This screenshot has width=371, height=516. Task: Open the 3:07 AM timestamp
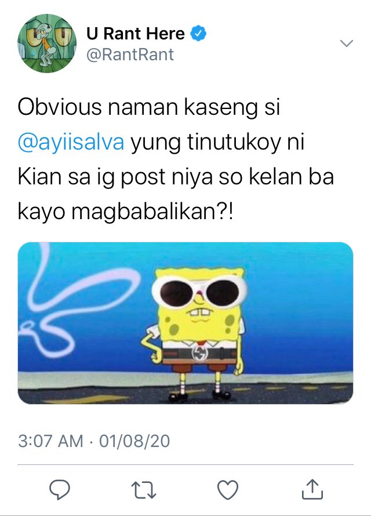[50, 441]
